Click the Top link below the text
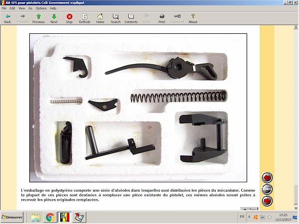The image size is (299, 224). [249, 209]
